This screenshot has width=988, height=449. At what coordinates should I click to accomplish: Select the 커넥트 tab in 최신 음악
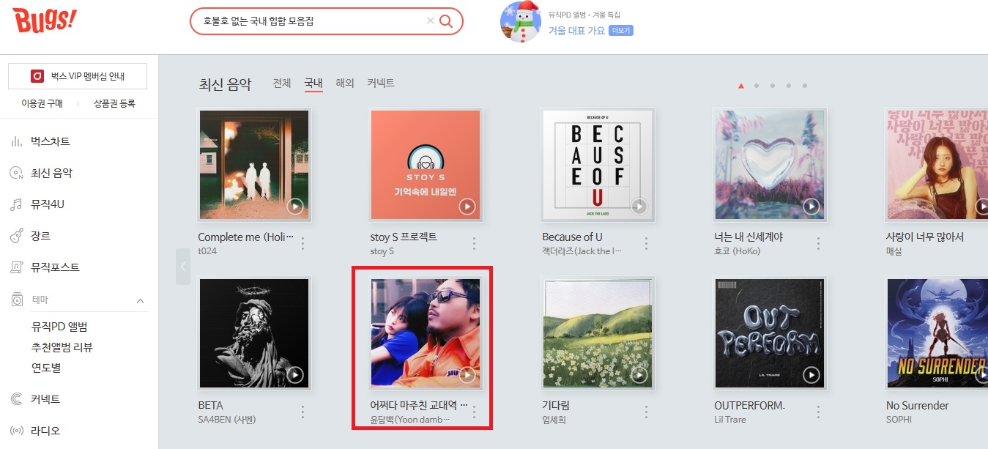pos(381,84)
